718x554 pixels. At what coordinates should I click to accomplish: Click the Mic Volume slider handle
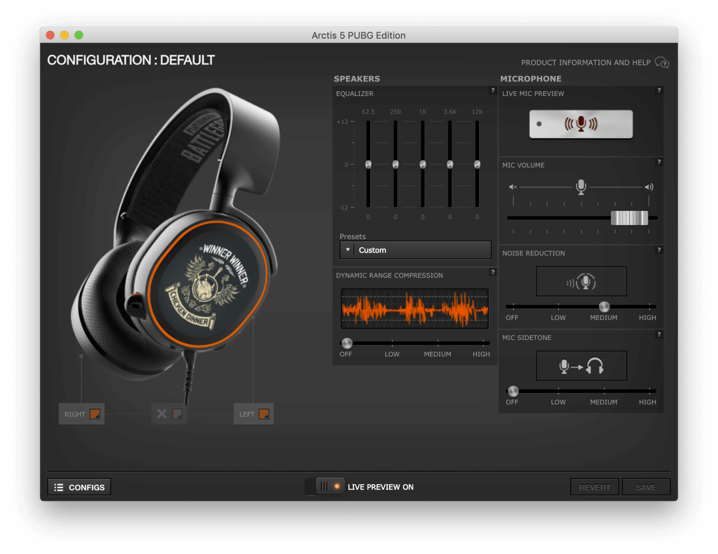pos(630,218)
